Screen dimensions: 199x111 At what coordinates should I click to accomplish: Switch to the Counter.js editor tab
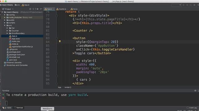point(62,9)
